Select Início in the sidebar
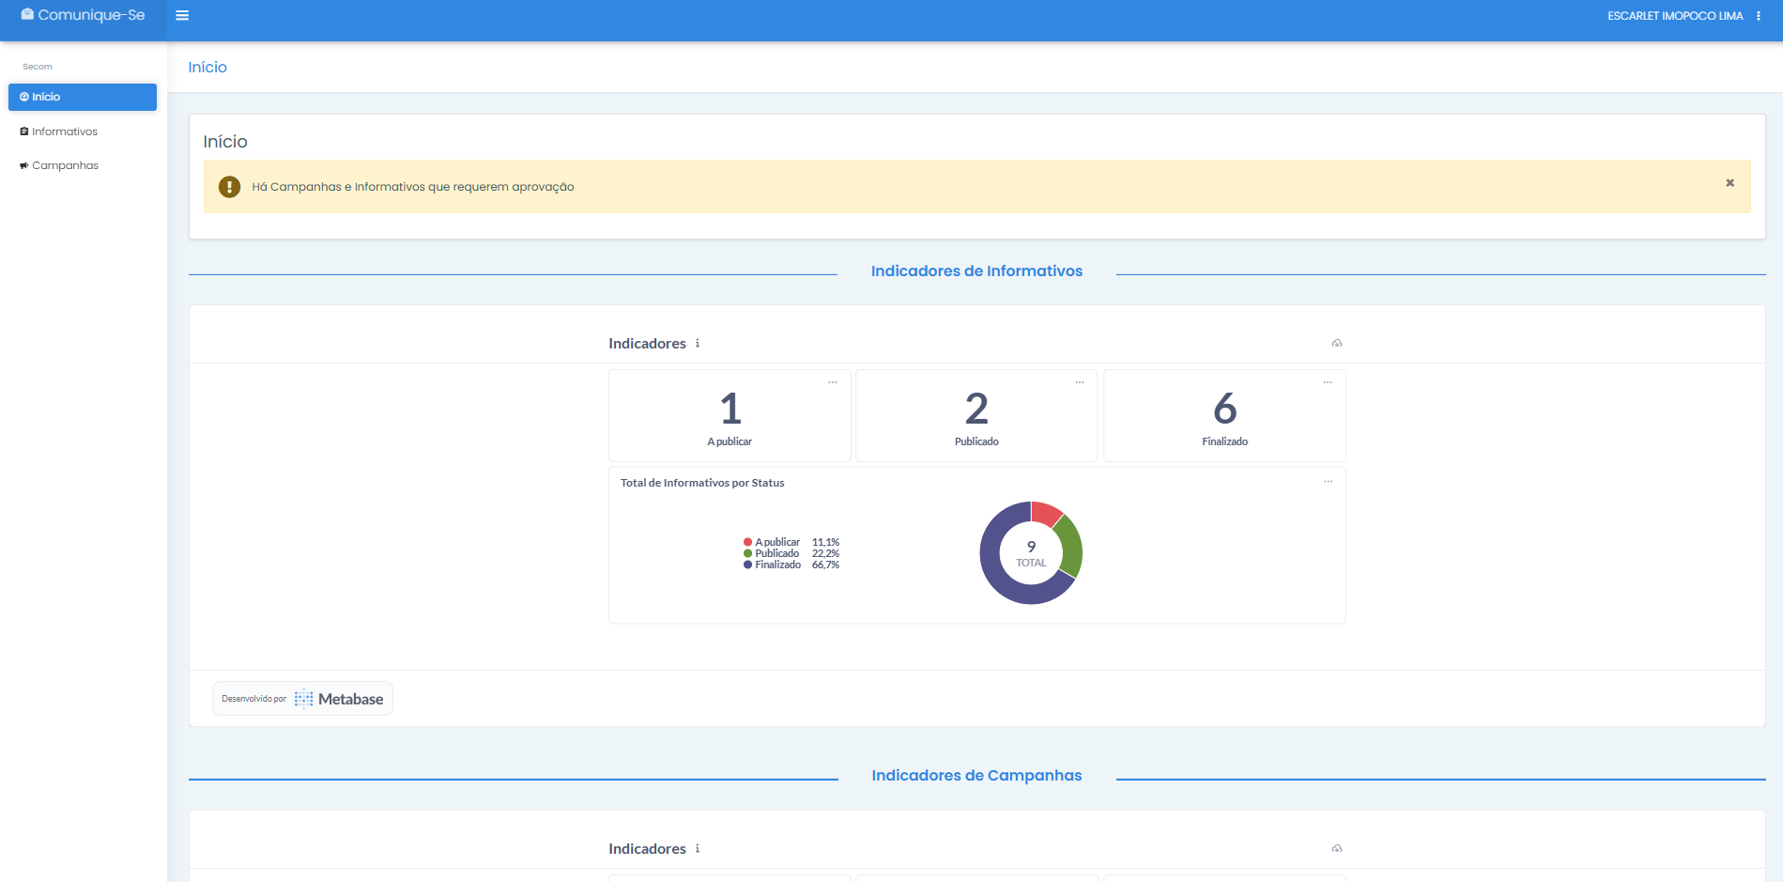This screenshot has height=882, width=1783. 83,97
